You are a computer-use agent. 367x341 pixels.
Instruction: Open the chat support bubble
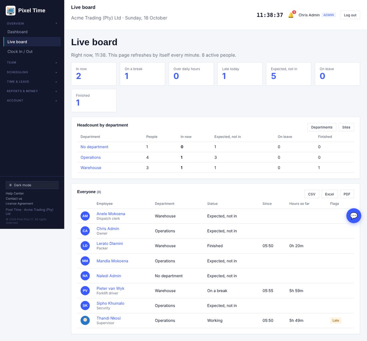(x=353, y=215)
